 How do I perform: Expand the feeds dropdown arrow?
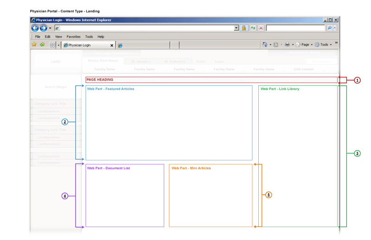(x=281, y=44)
